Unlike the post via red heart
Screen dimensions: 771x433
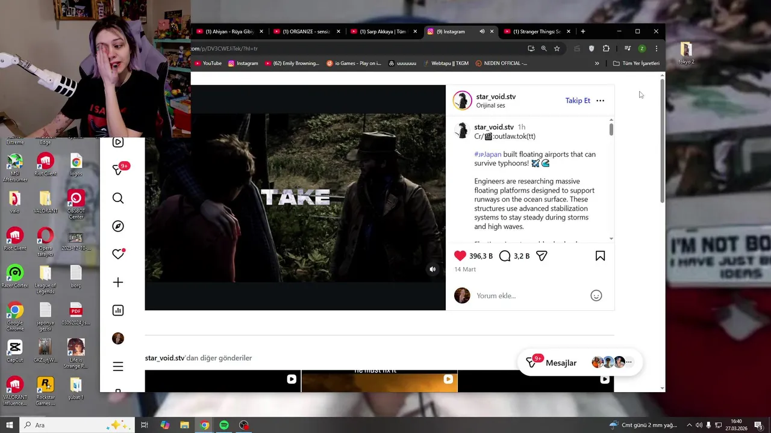point(460,256)
